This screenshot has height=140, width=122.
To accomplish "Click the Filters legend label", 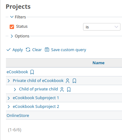I will (x=20, y=17).
